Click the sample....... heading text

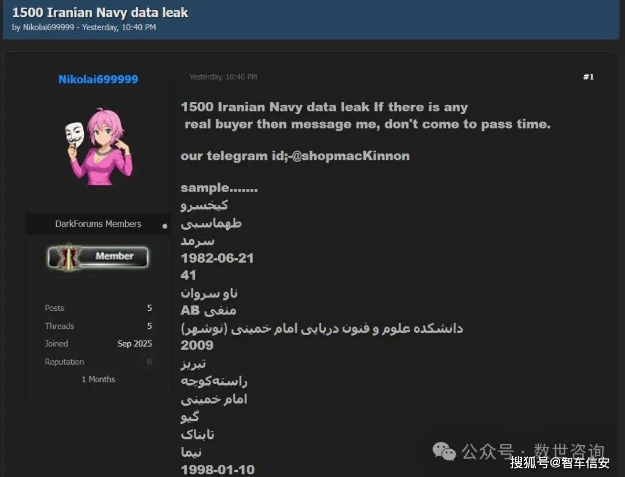tap(219, 188)
